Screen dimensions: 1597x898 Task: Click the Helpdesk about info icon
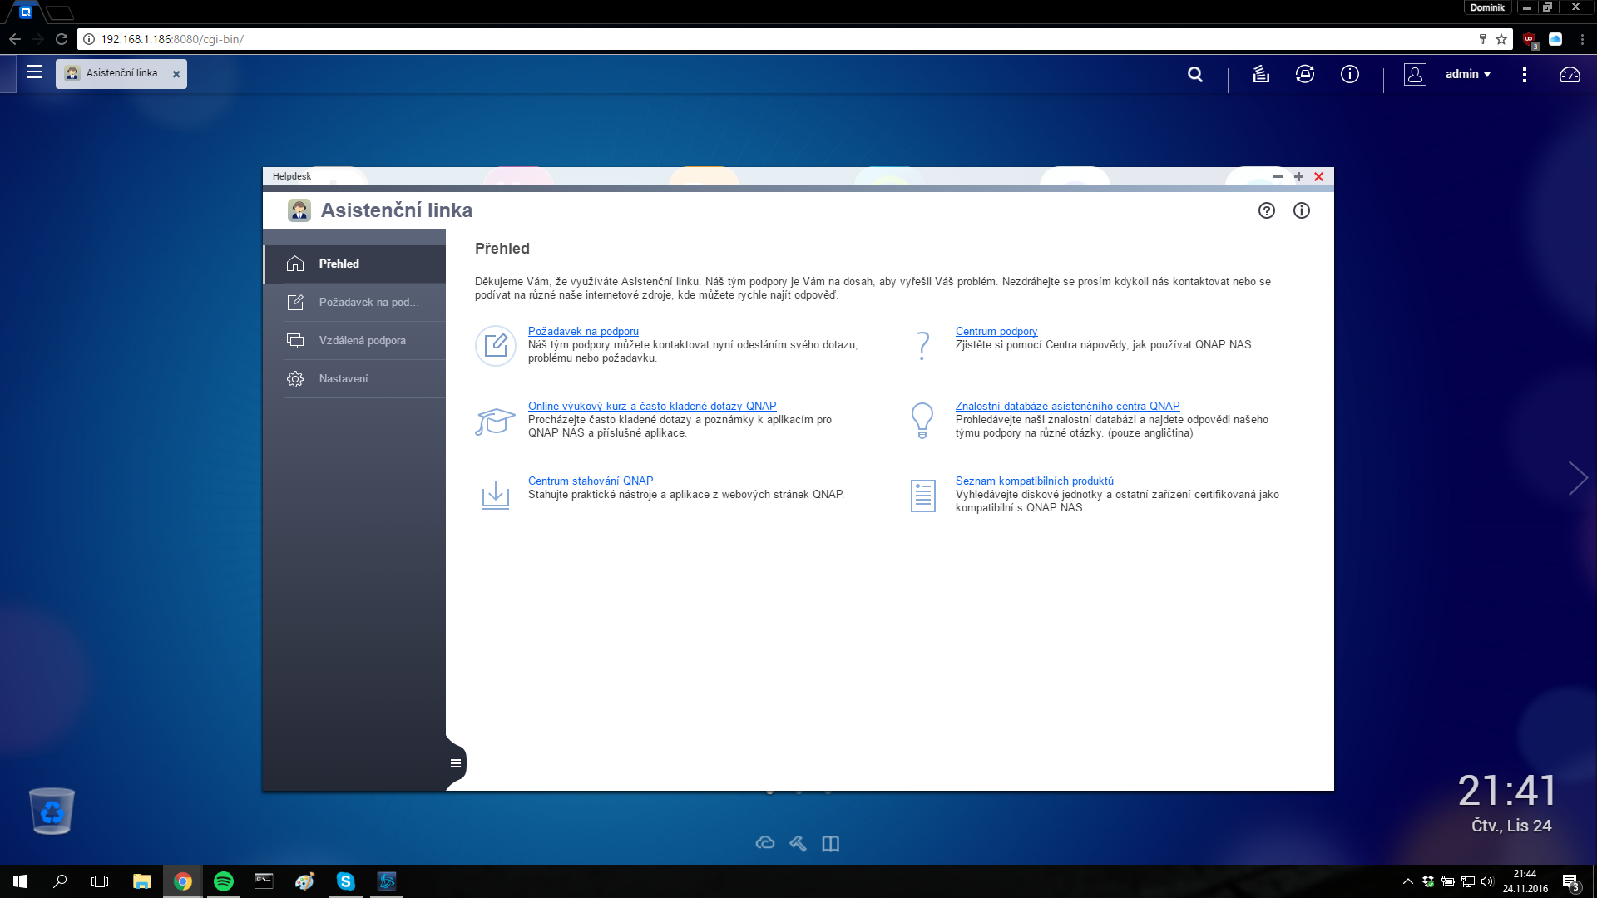(x=1302, y=210)
